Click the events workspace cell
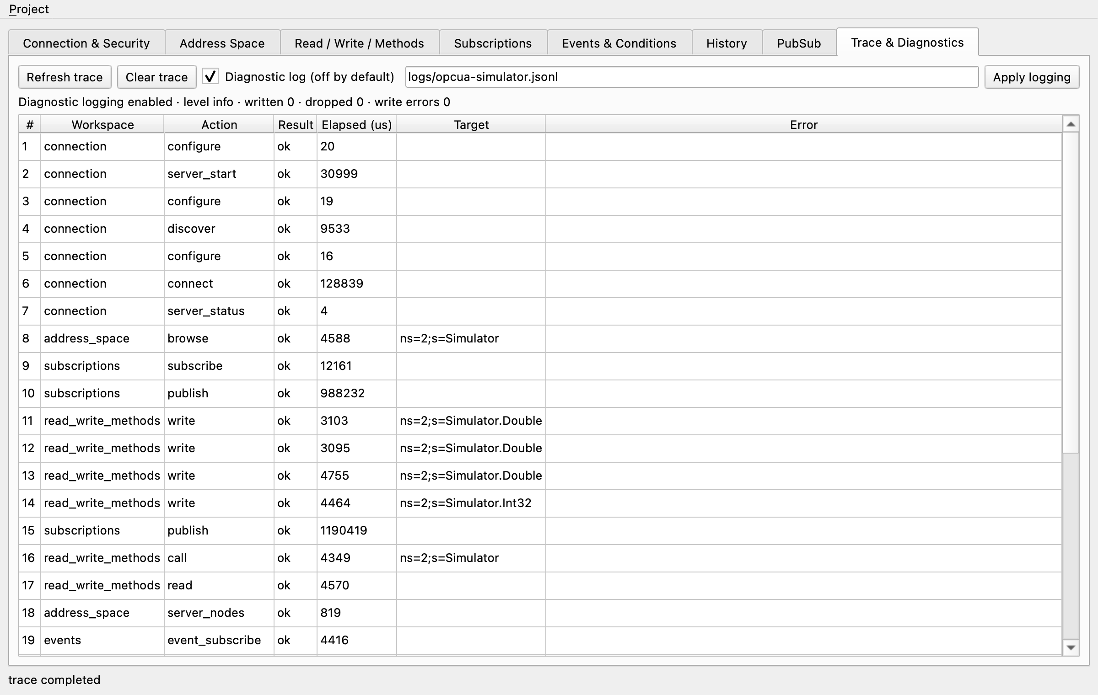The width and height of the screenshot is (1098, 695). click(x=102, y=641)
